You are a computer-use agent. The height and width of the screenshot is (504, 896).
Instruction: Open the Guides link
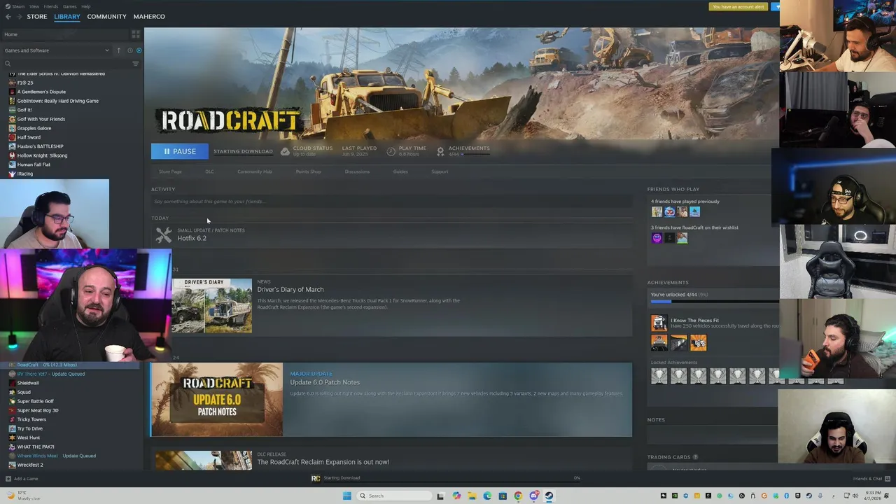400,171
